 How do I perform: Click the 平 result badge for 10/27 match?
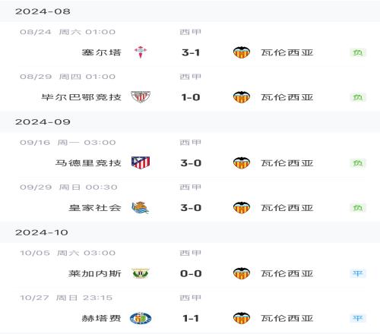(x=358, y=318)
